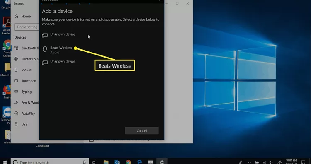Click the first Unknown device icon
This screenshot has width=311, height=164.
(x=45, y=35)
